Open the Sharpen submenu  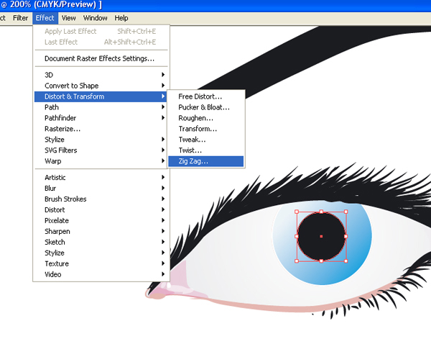101,231
